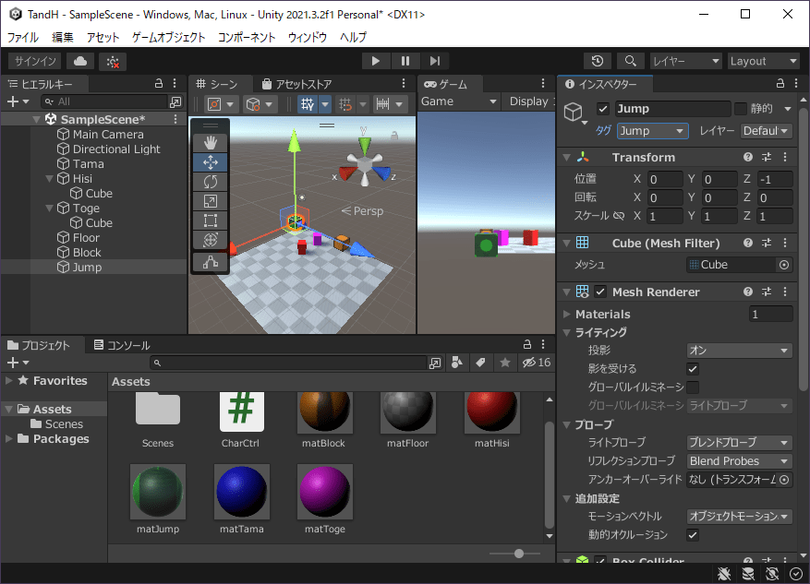The height and width of the screenshot is (584, 810).
Task: Open Mesh Renderer more options menu
Action: pyautogui.click(x=785, y=292)
